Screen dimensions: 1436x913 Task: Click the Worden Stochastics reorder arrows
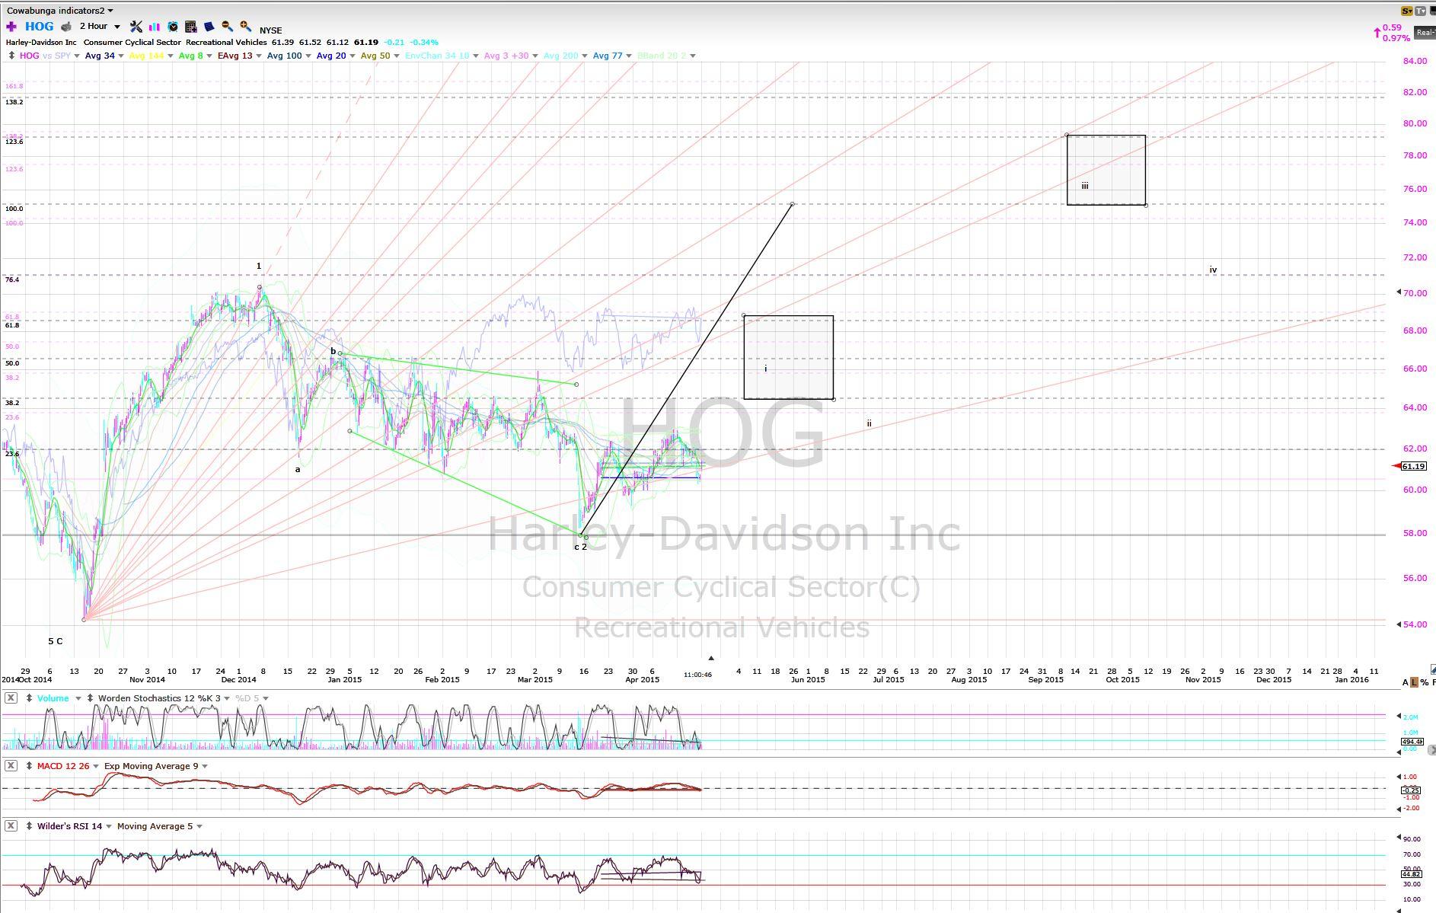click(91, 698)
